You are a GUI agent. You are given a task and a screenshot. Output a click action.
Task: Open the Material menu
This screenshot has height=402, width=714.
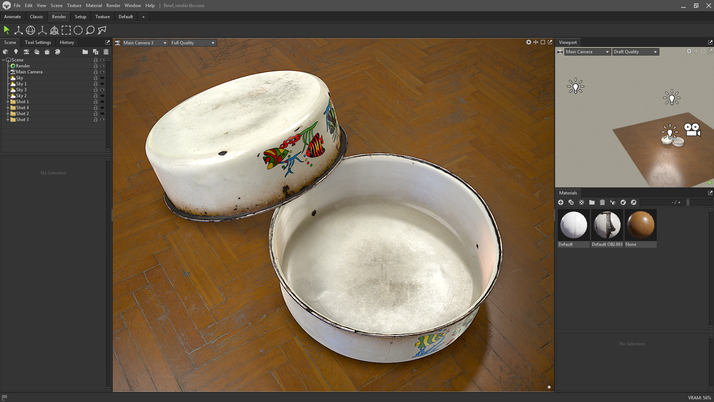click(x=93, y=6)
